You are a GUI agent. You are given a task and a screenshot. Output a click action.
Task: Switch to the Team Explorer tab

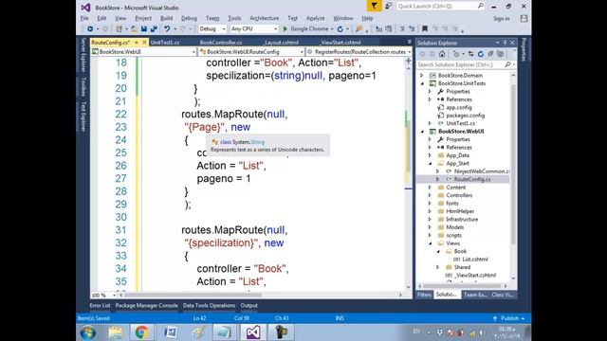tap(474, 295)
